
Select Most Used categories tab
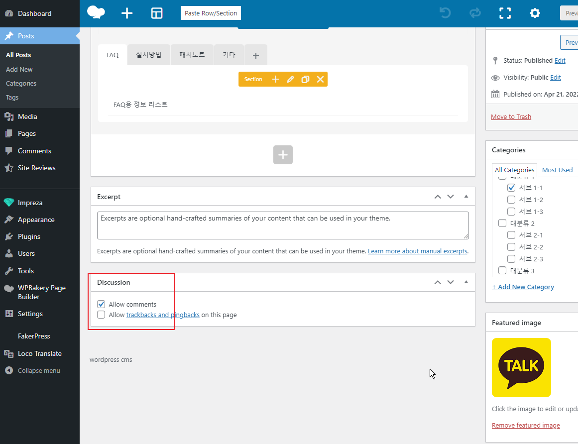click(558, 170)
